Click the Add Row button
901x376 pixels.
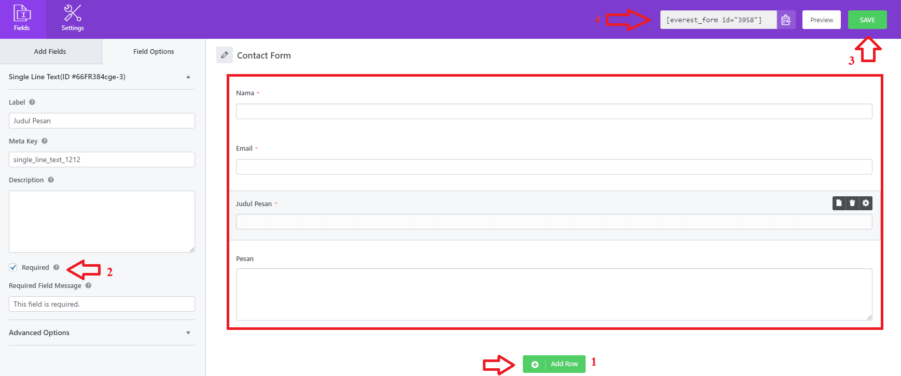tap(554, 364)
